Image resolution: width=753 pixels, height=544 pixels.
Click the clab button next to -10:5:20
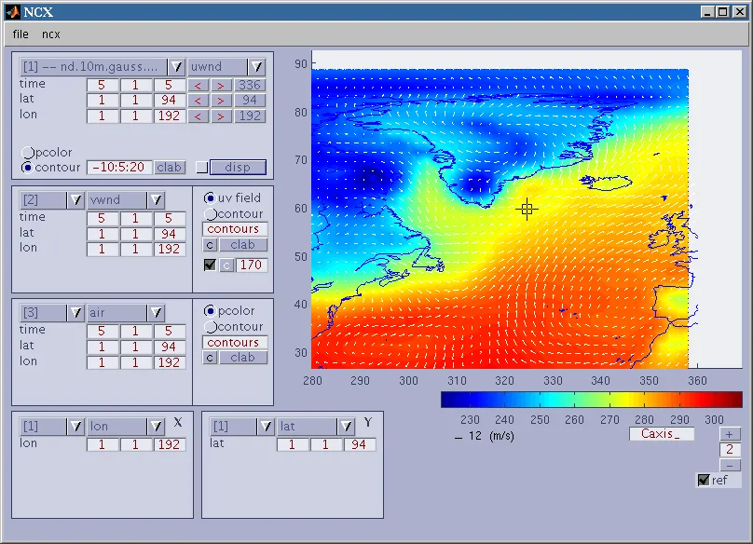(169, 168)
